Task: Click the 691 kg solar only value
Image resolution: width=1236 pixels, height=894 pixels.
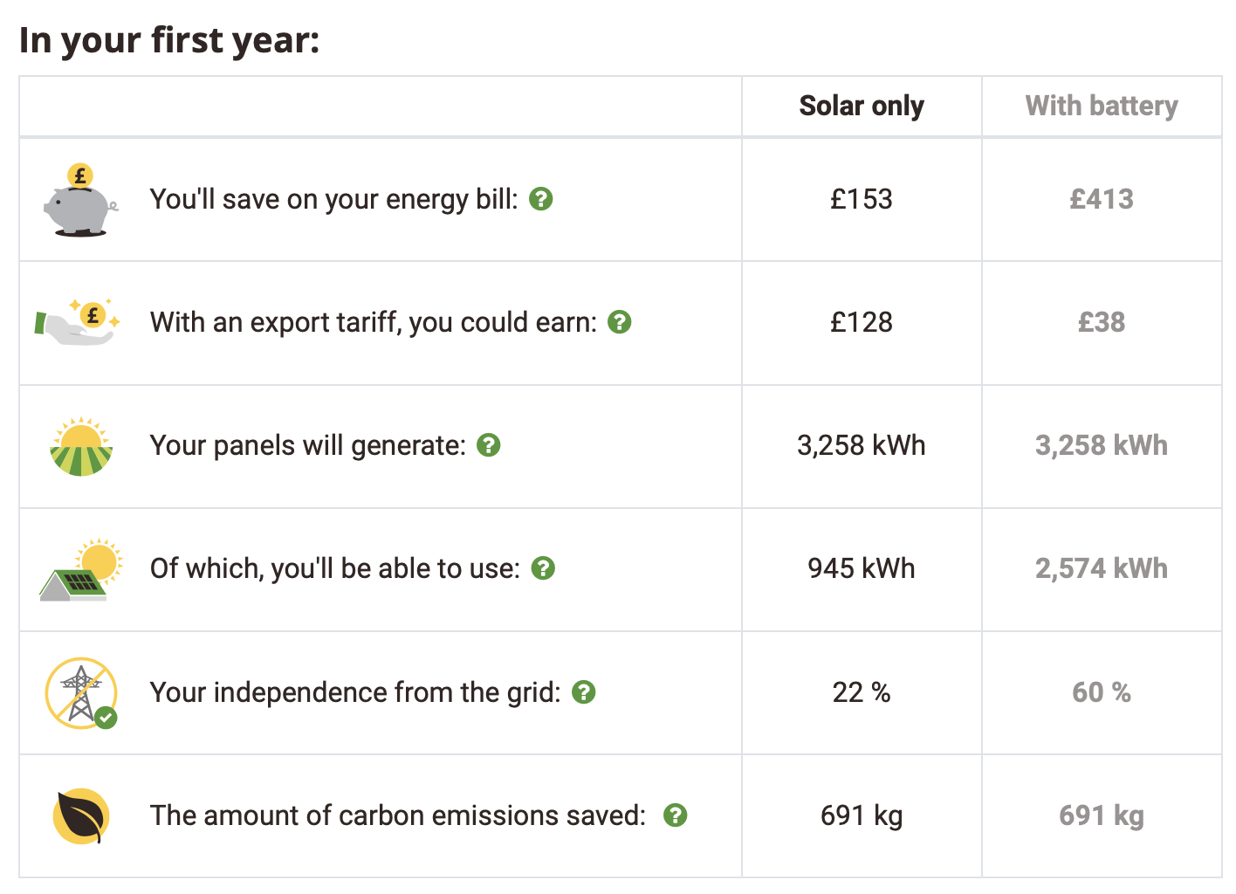Action: point(862,815)
